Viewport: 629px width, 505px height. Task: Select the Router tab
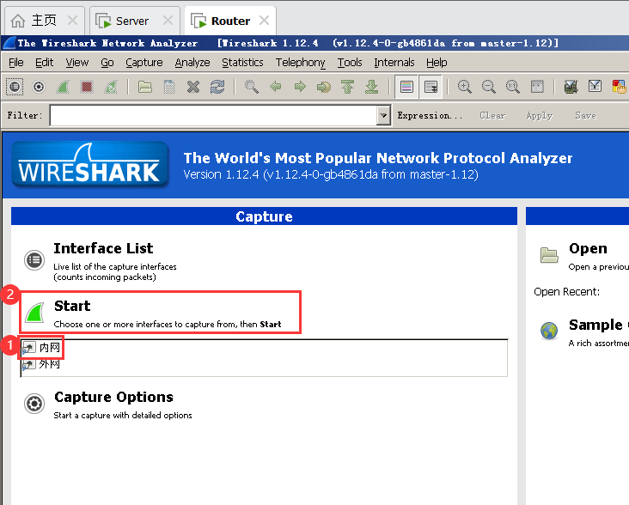[x=230, y=21]
